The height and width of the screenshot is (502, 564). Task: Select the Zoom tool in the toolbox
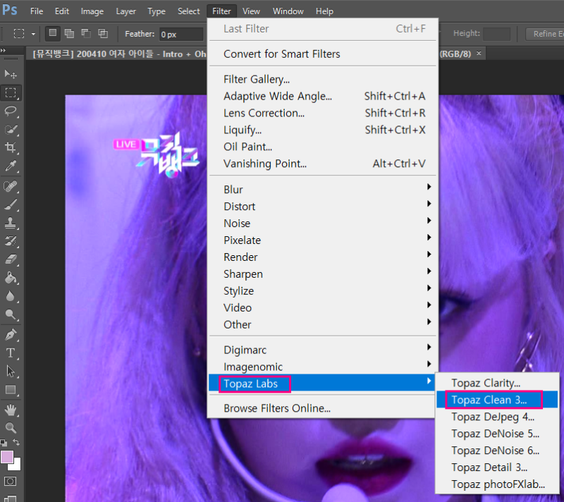click(x=11, y=428)
